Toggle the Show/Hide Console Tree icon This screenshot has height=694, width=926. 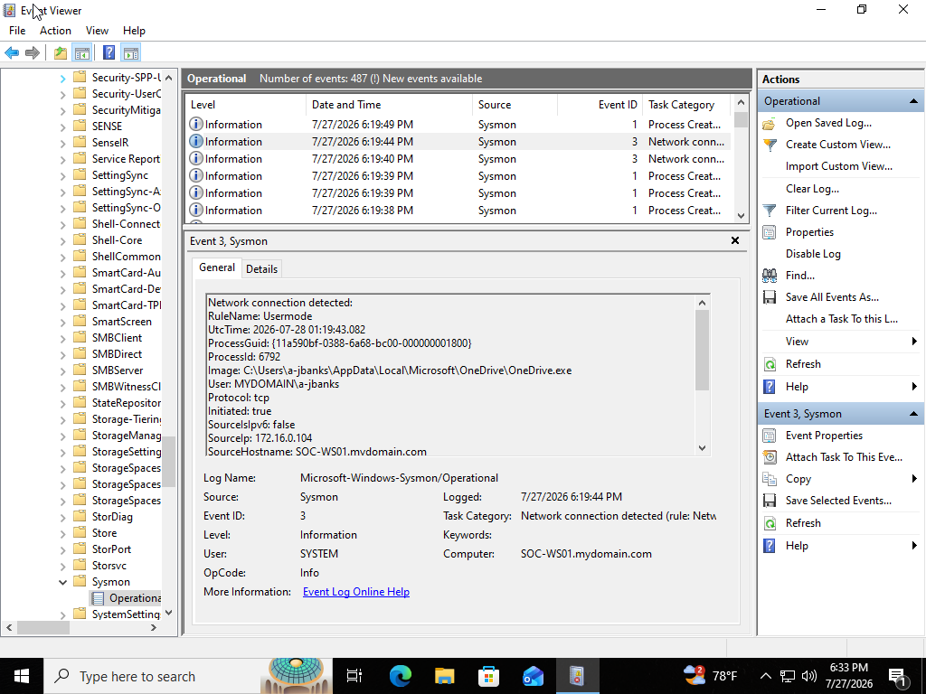tap(82, 52)
